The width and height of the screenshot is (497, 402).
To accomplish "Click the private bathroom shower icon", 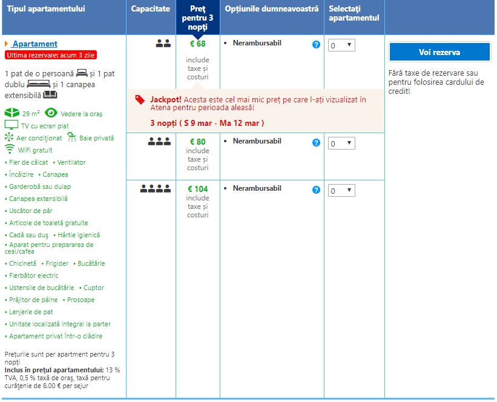I will click(71, 137).
